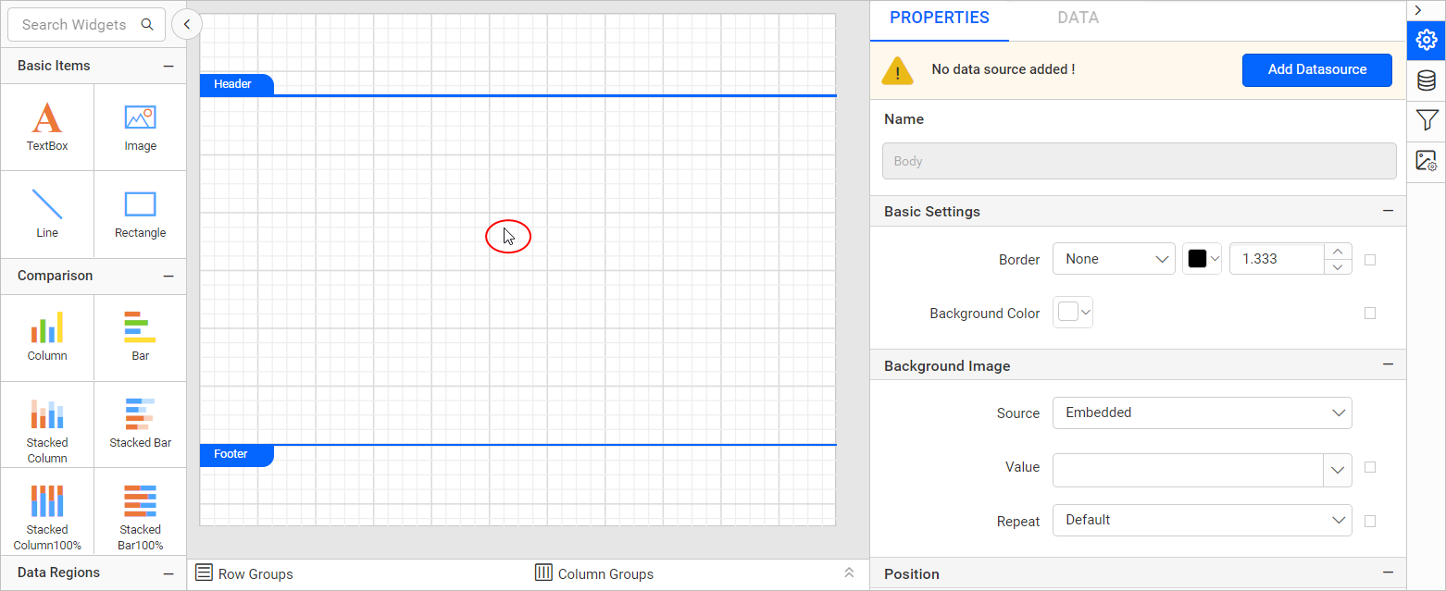Decrease the border width value
The width and height of the screenshot is (1446, 591).
[x=1338, y=266]
